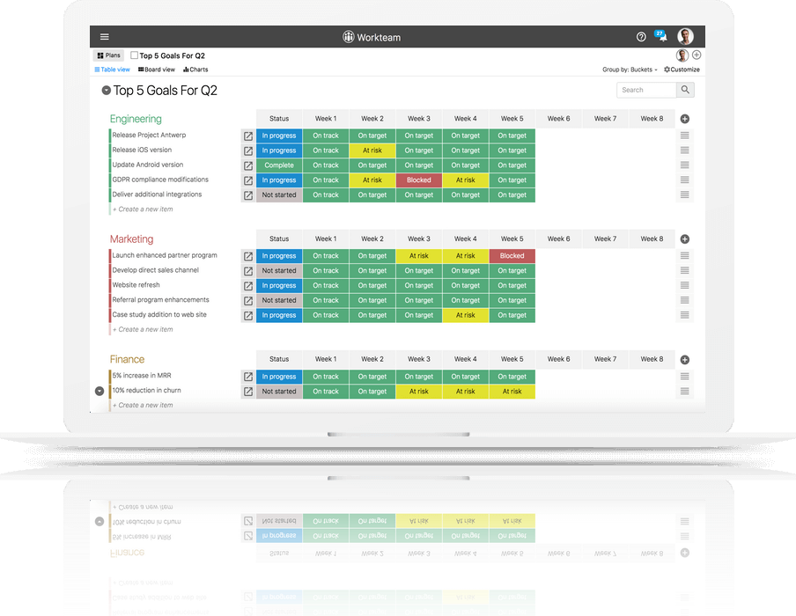Open the help question mark icon
This screenshot has width=796, height=616.
coord(641,37)
